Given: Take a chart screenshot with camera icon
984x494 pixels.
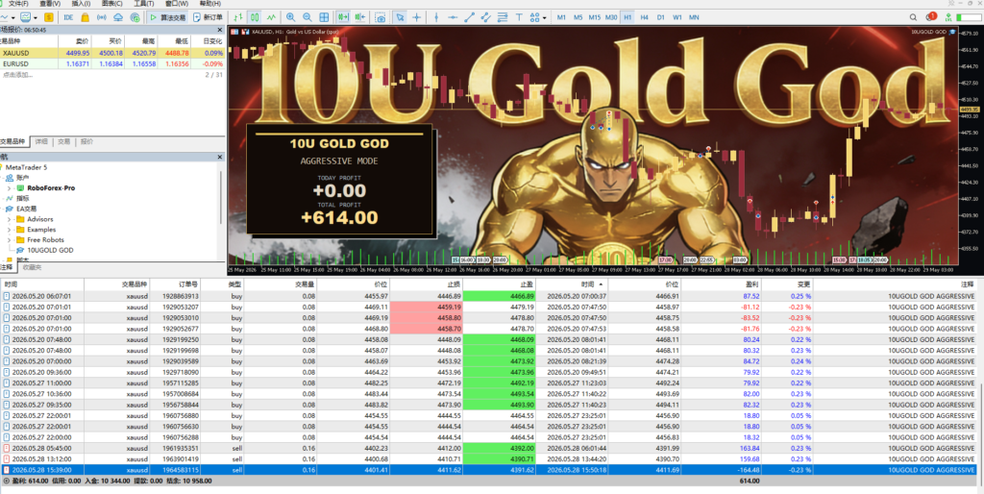Looking at the screenshot, I should click(381, 17).
